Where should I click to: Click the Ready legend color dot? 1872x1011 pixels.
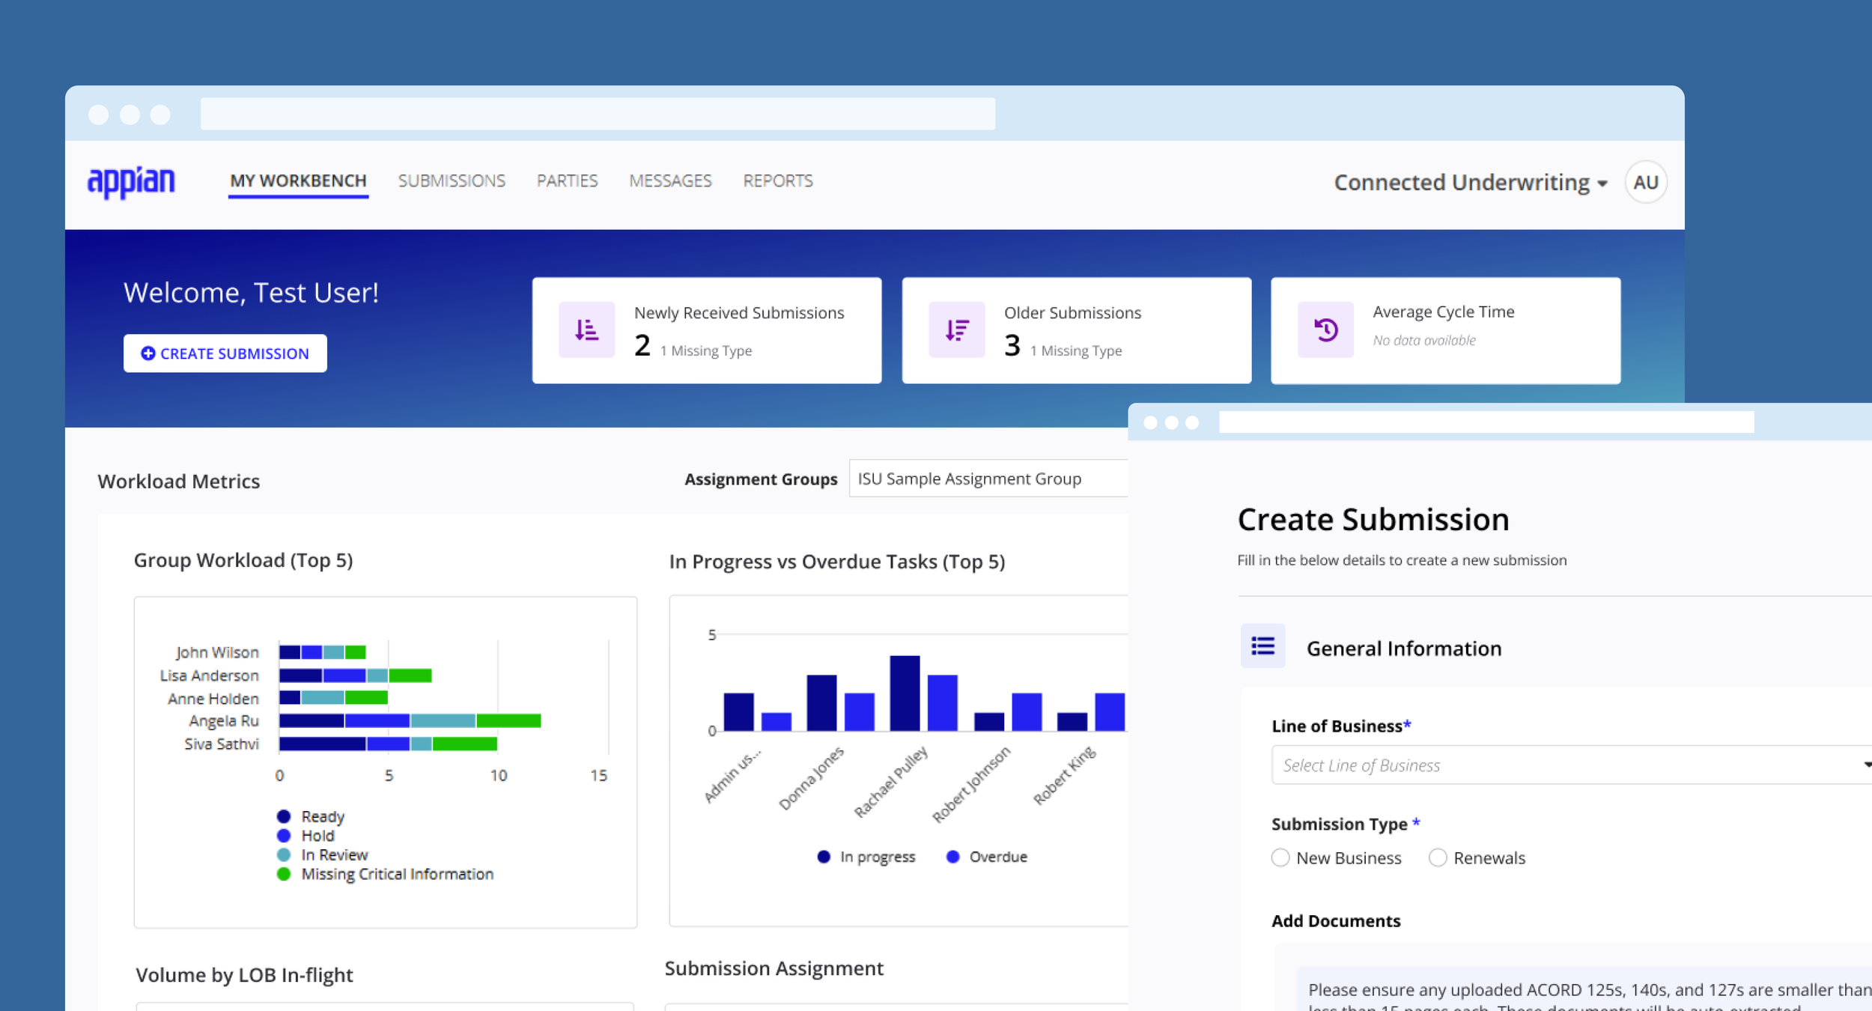point(283,816)
